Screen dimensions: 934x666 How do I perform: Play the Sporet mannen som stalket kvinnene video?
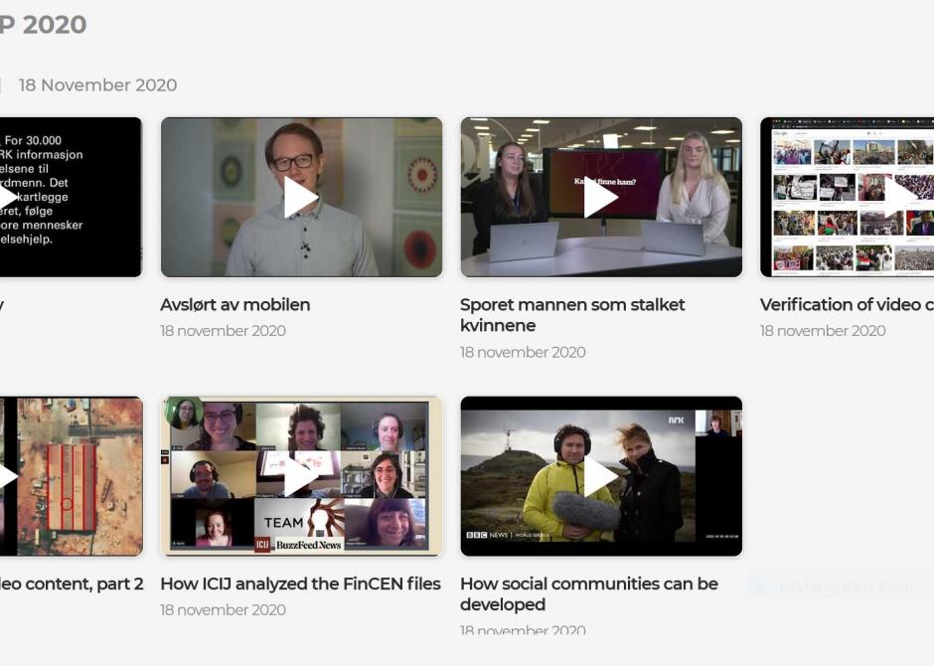[x=601, y=197]
